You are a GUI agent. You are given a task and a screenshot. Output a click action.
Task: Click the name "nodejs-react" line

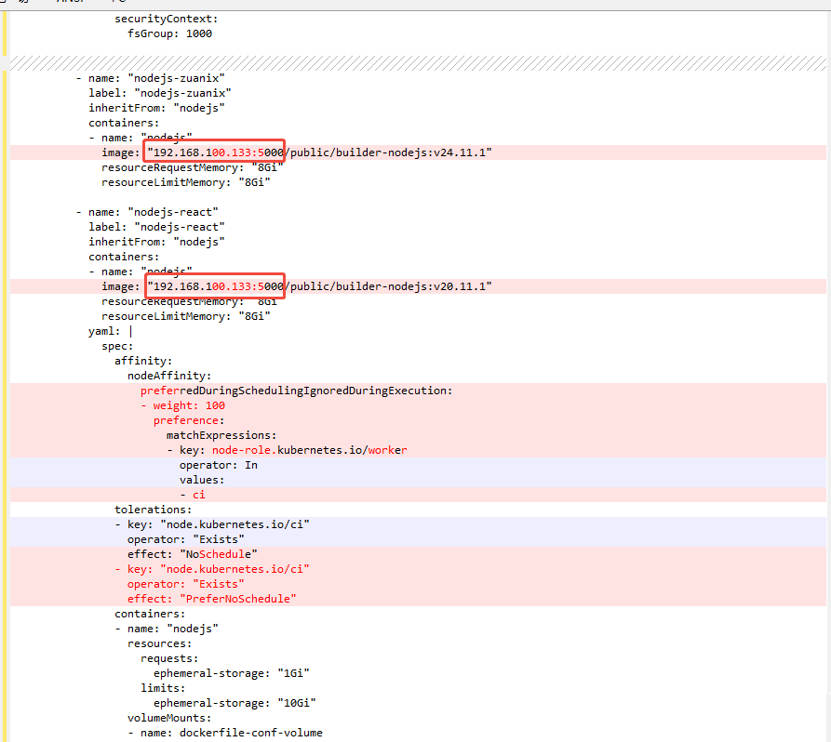click(x=147, y=212)
